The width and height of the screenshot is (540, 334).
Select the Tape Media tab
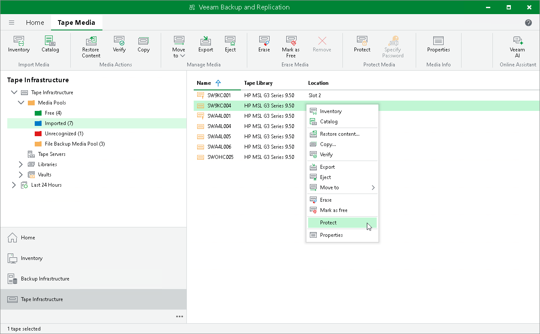click(x=76, y=23)
